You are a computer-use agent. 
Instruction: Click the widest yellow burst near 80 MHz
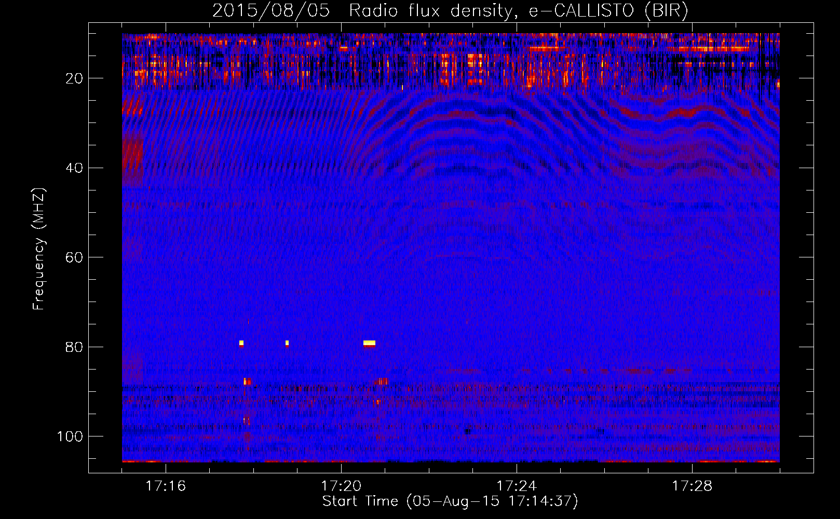click(369, 343)
